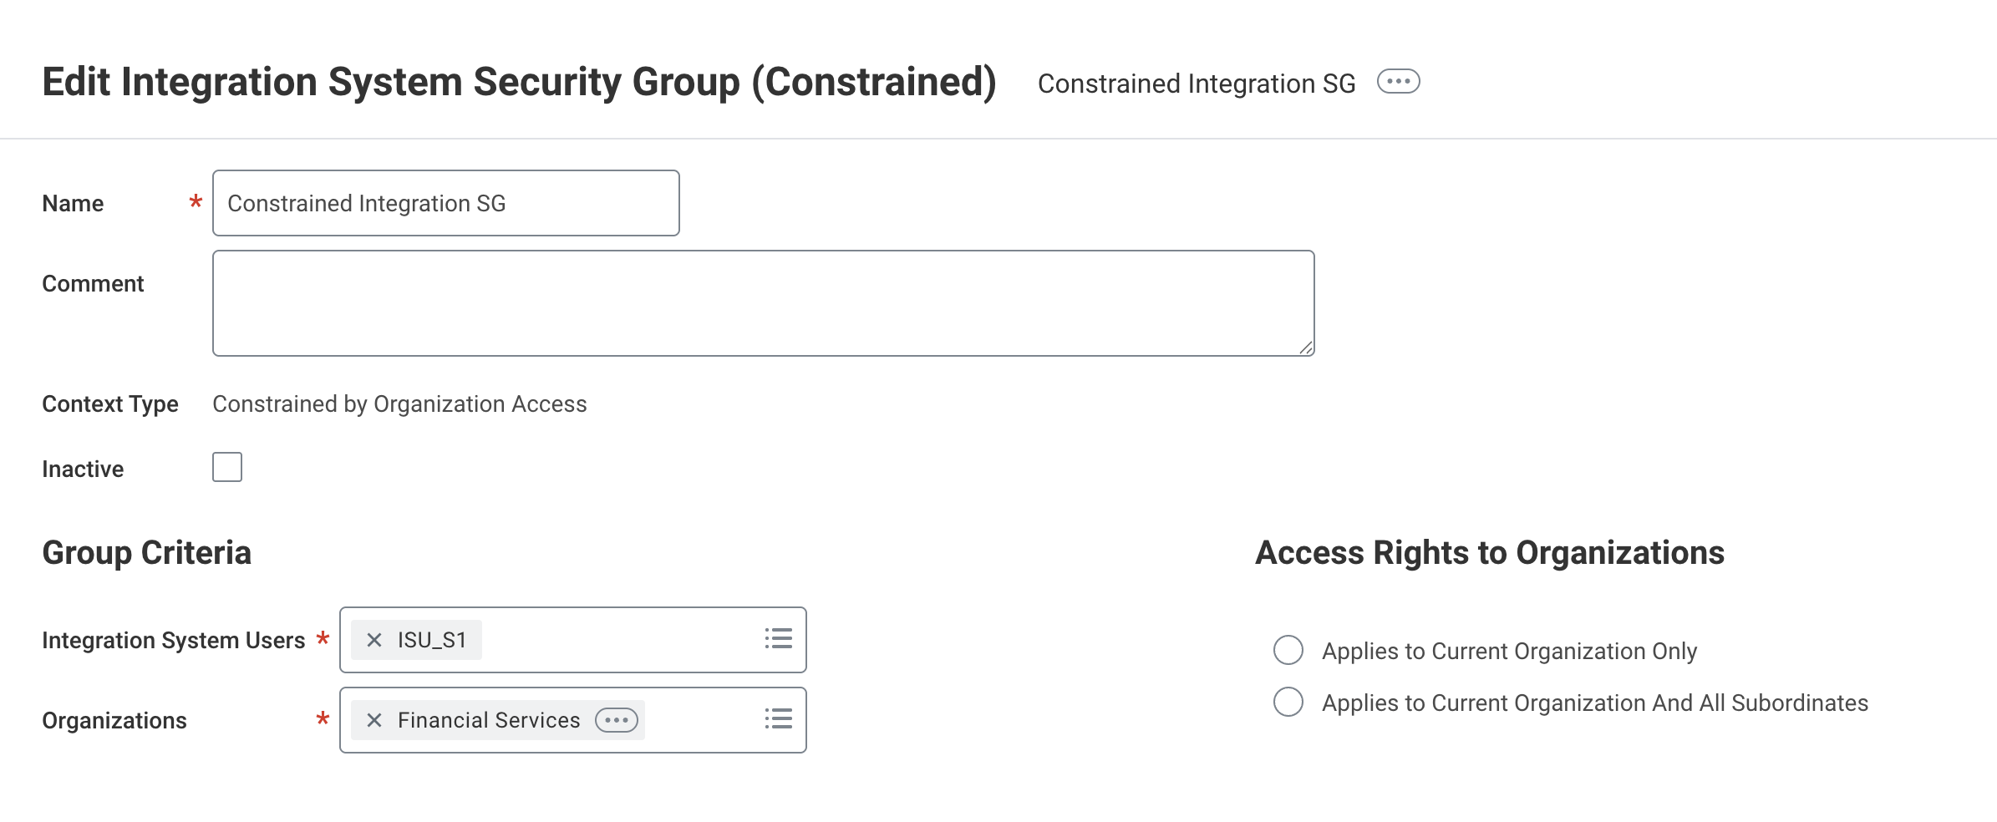Select Applies to Current Organization Only

tap(1288, 650)
